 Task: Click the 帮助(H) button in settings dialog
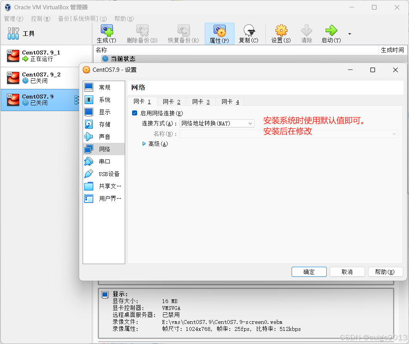(x=385, y=272)
